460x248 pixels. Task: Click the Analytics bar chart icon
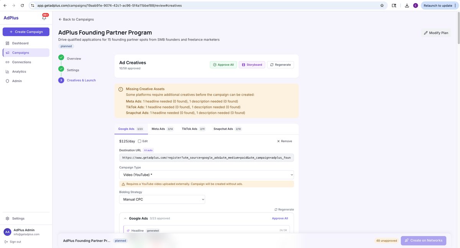point(8,71)
